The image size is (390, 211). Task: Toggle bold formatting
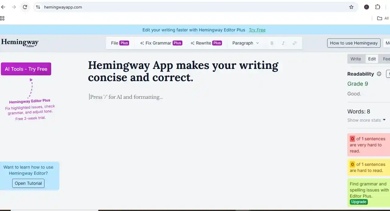tap(272, 43)
